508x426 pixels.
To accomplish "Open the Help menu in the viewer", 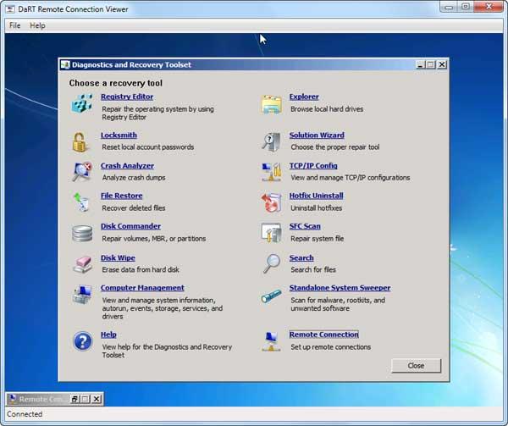I will pos(37,25).
